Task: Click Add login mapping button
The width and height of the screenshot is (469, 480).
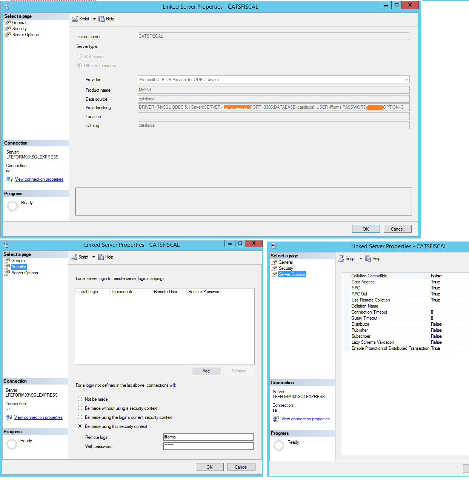Action: coord(206,371)
